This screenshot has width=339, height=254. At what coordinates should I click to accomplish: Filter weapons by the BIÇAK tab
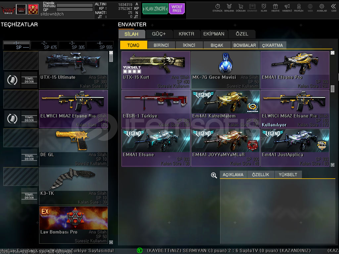pos(217,45)
